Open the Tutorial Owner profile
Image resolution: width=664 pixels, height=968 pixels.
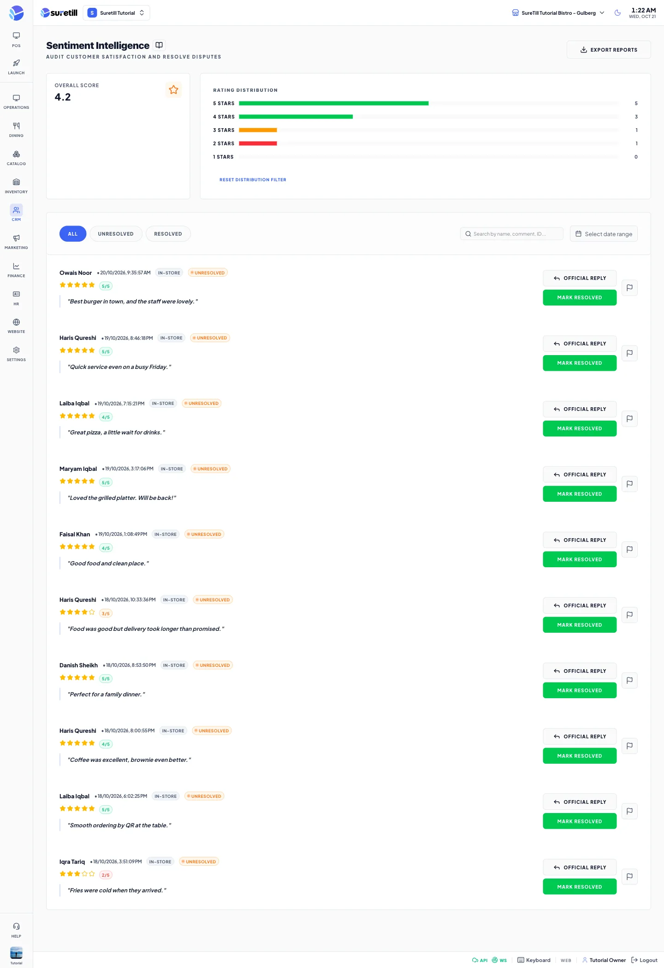click(604, 960)
